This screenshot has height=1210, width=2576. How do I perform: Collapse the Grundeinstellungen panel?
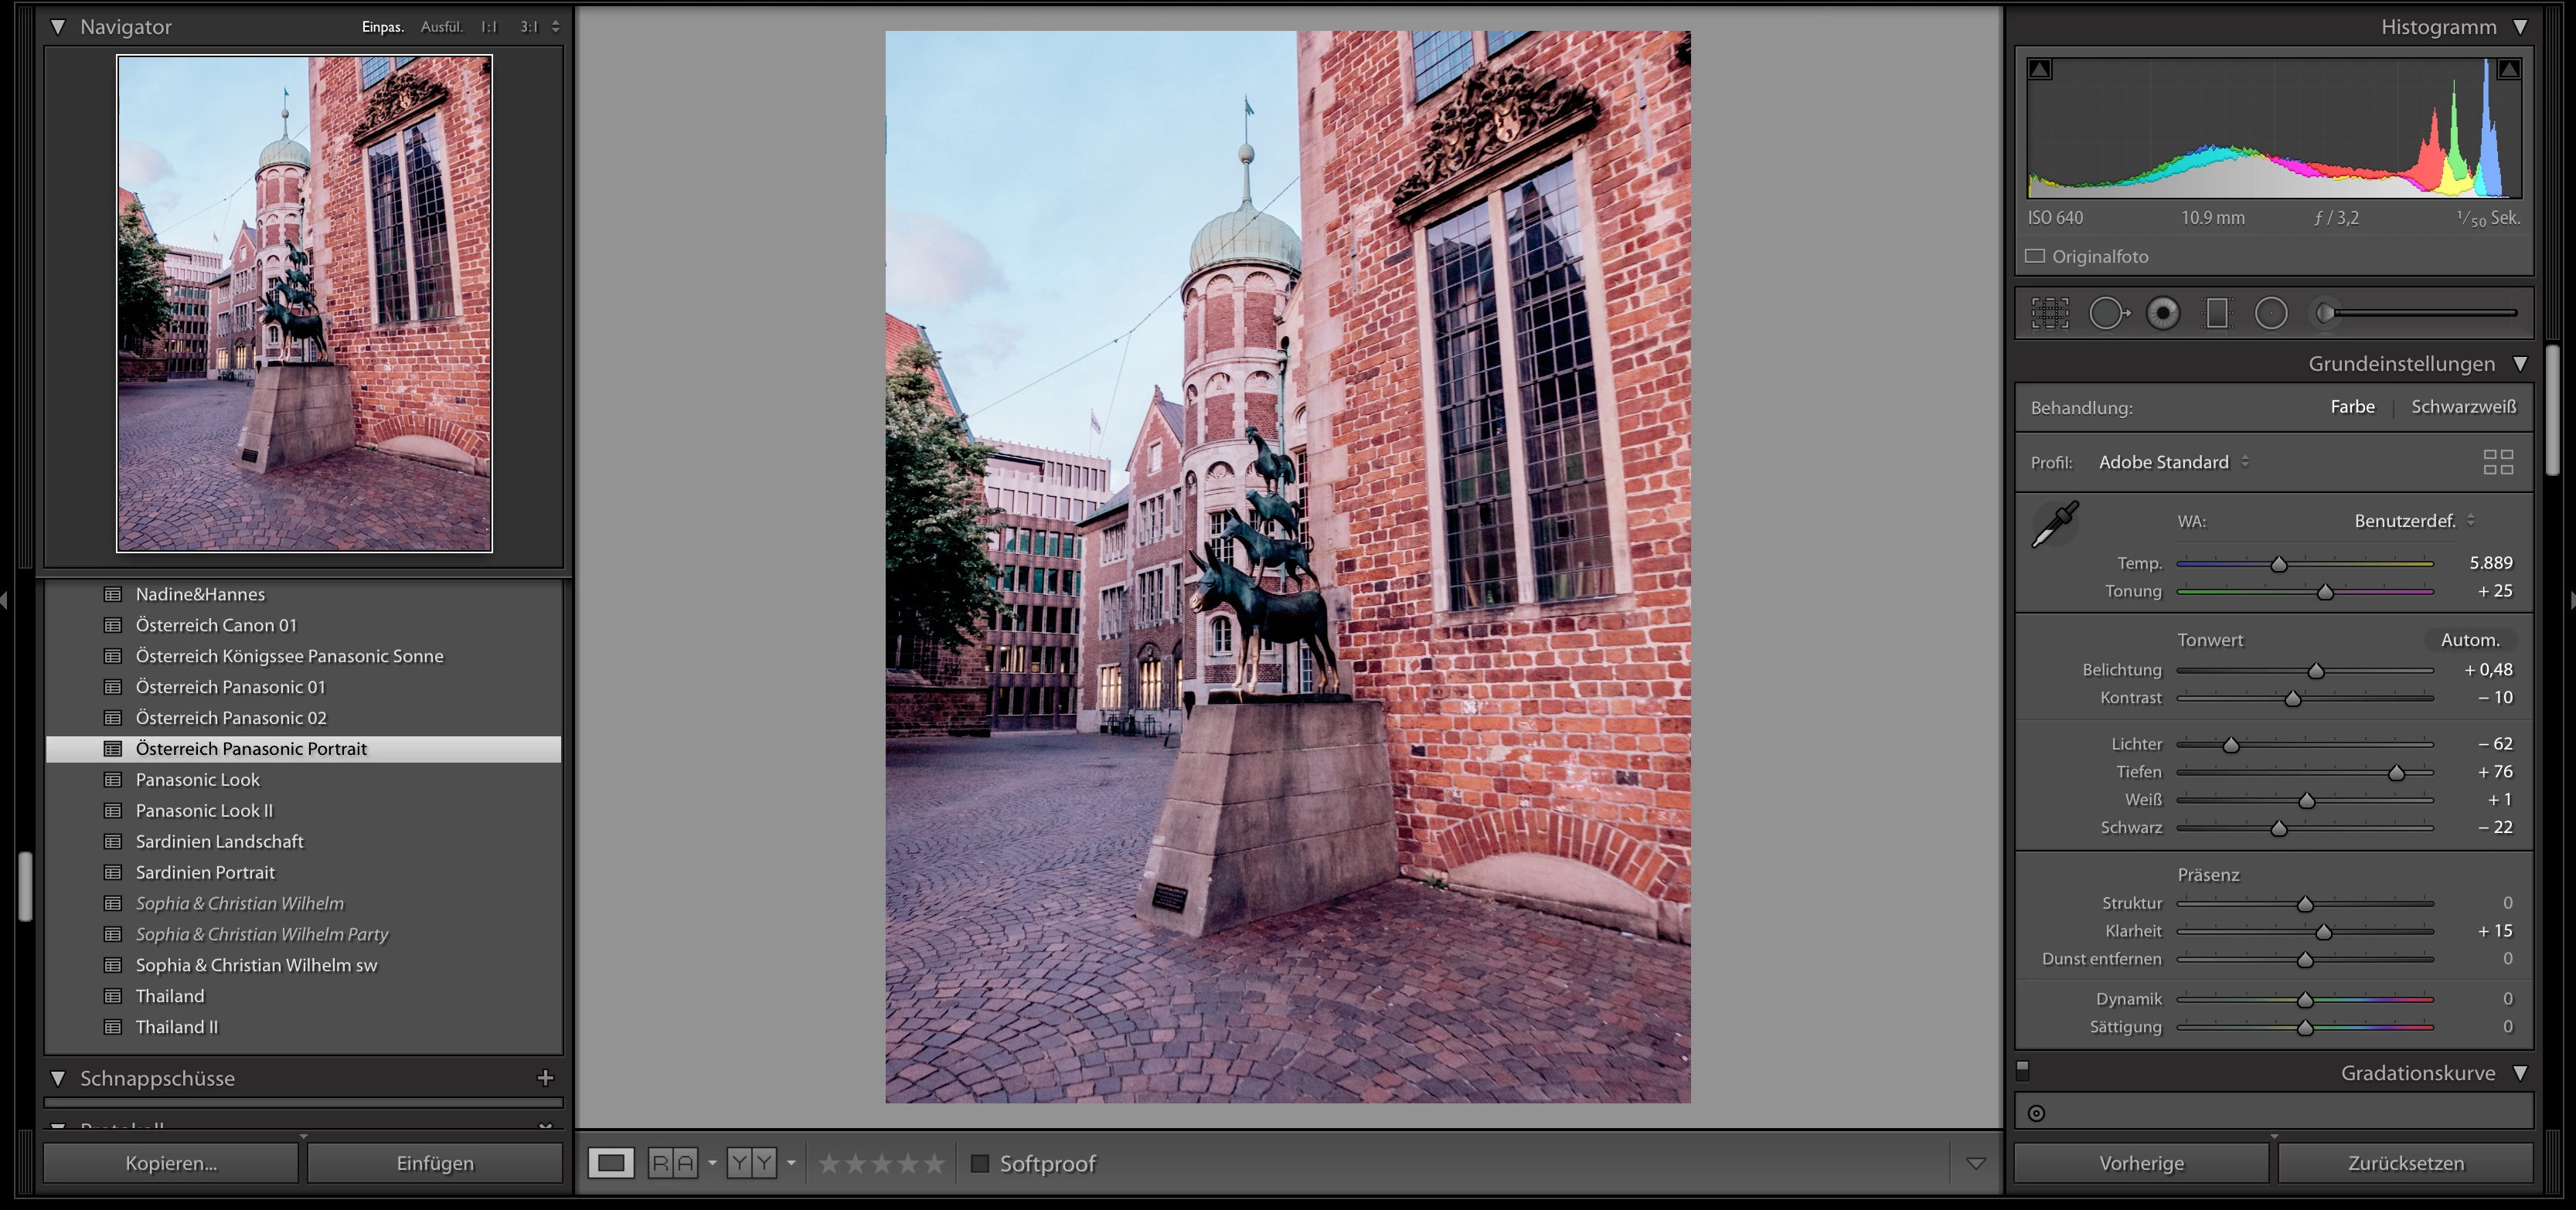click(2520, 364)
